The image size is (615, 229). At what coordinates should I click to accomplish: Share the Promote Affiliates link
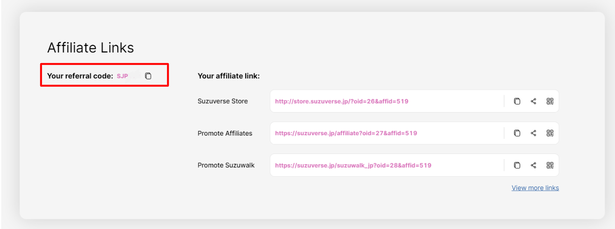pos(533,133)
